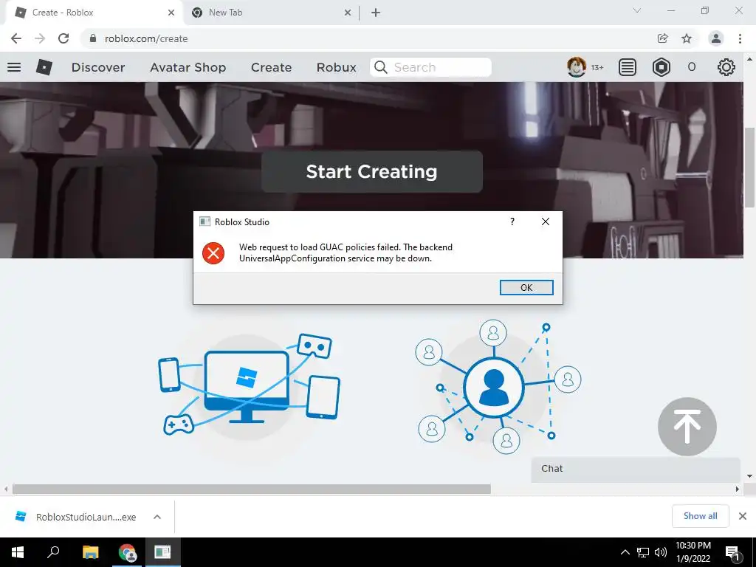Reload the page

click(x=63, y=38)
